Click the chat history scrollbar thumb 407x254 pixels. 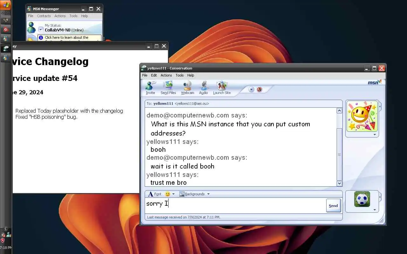point(339,154)
